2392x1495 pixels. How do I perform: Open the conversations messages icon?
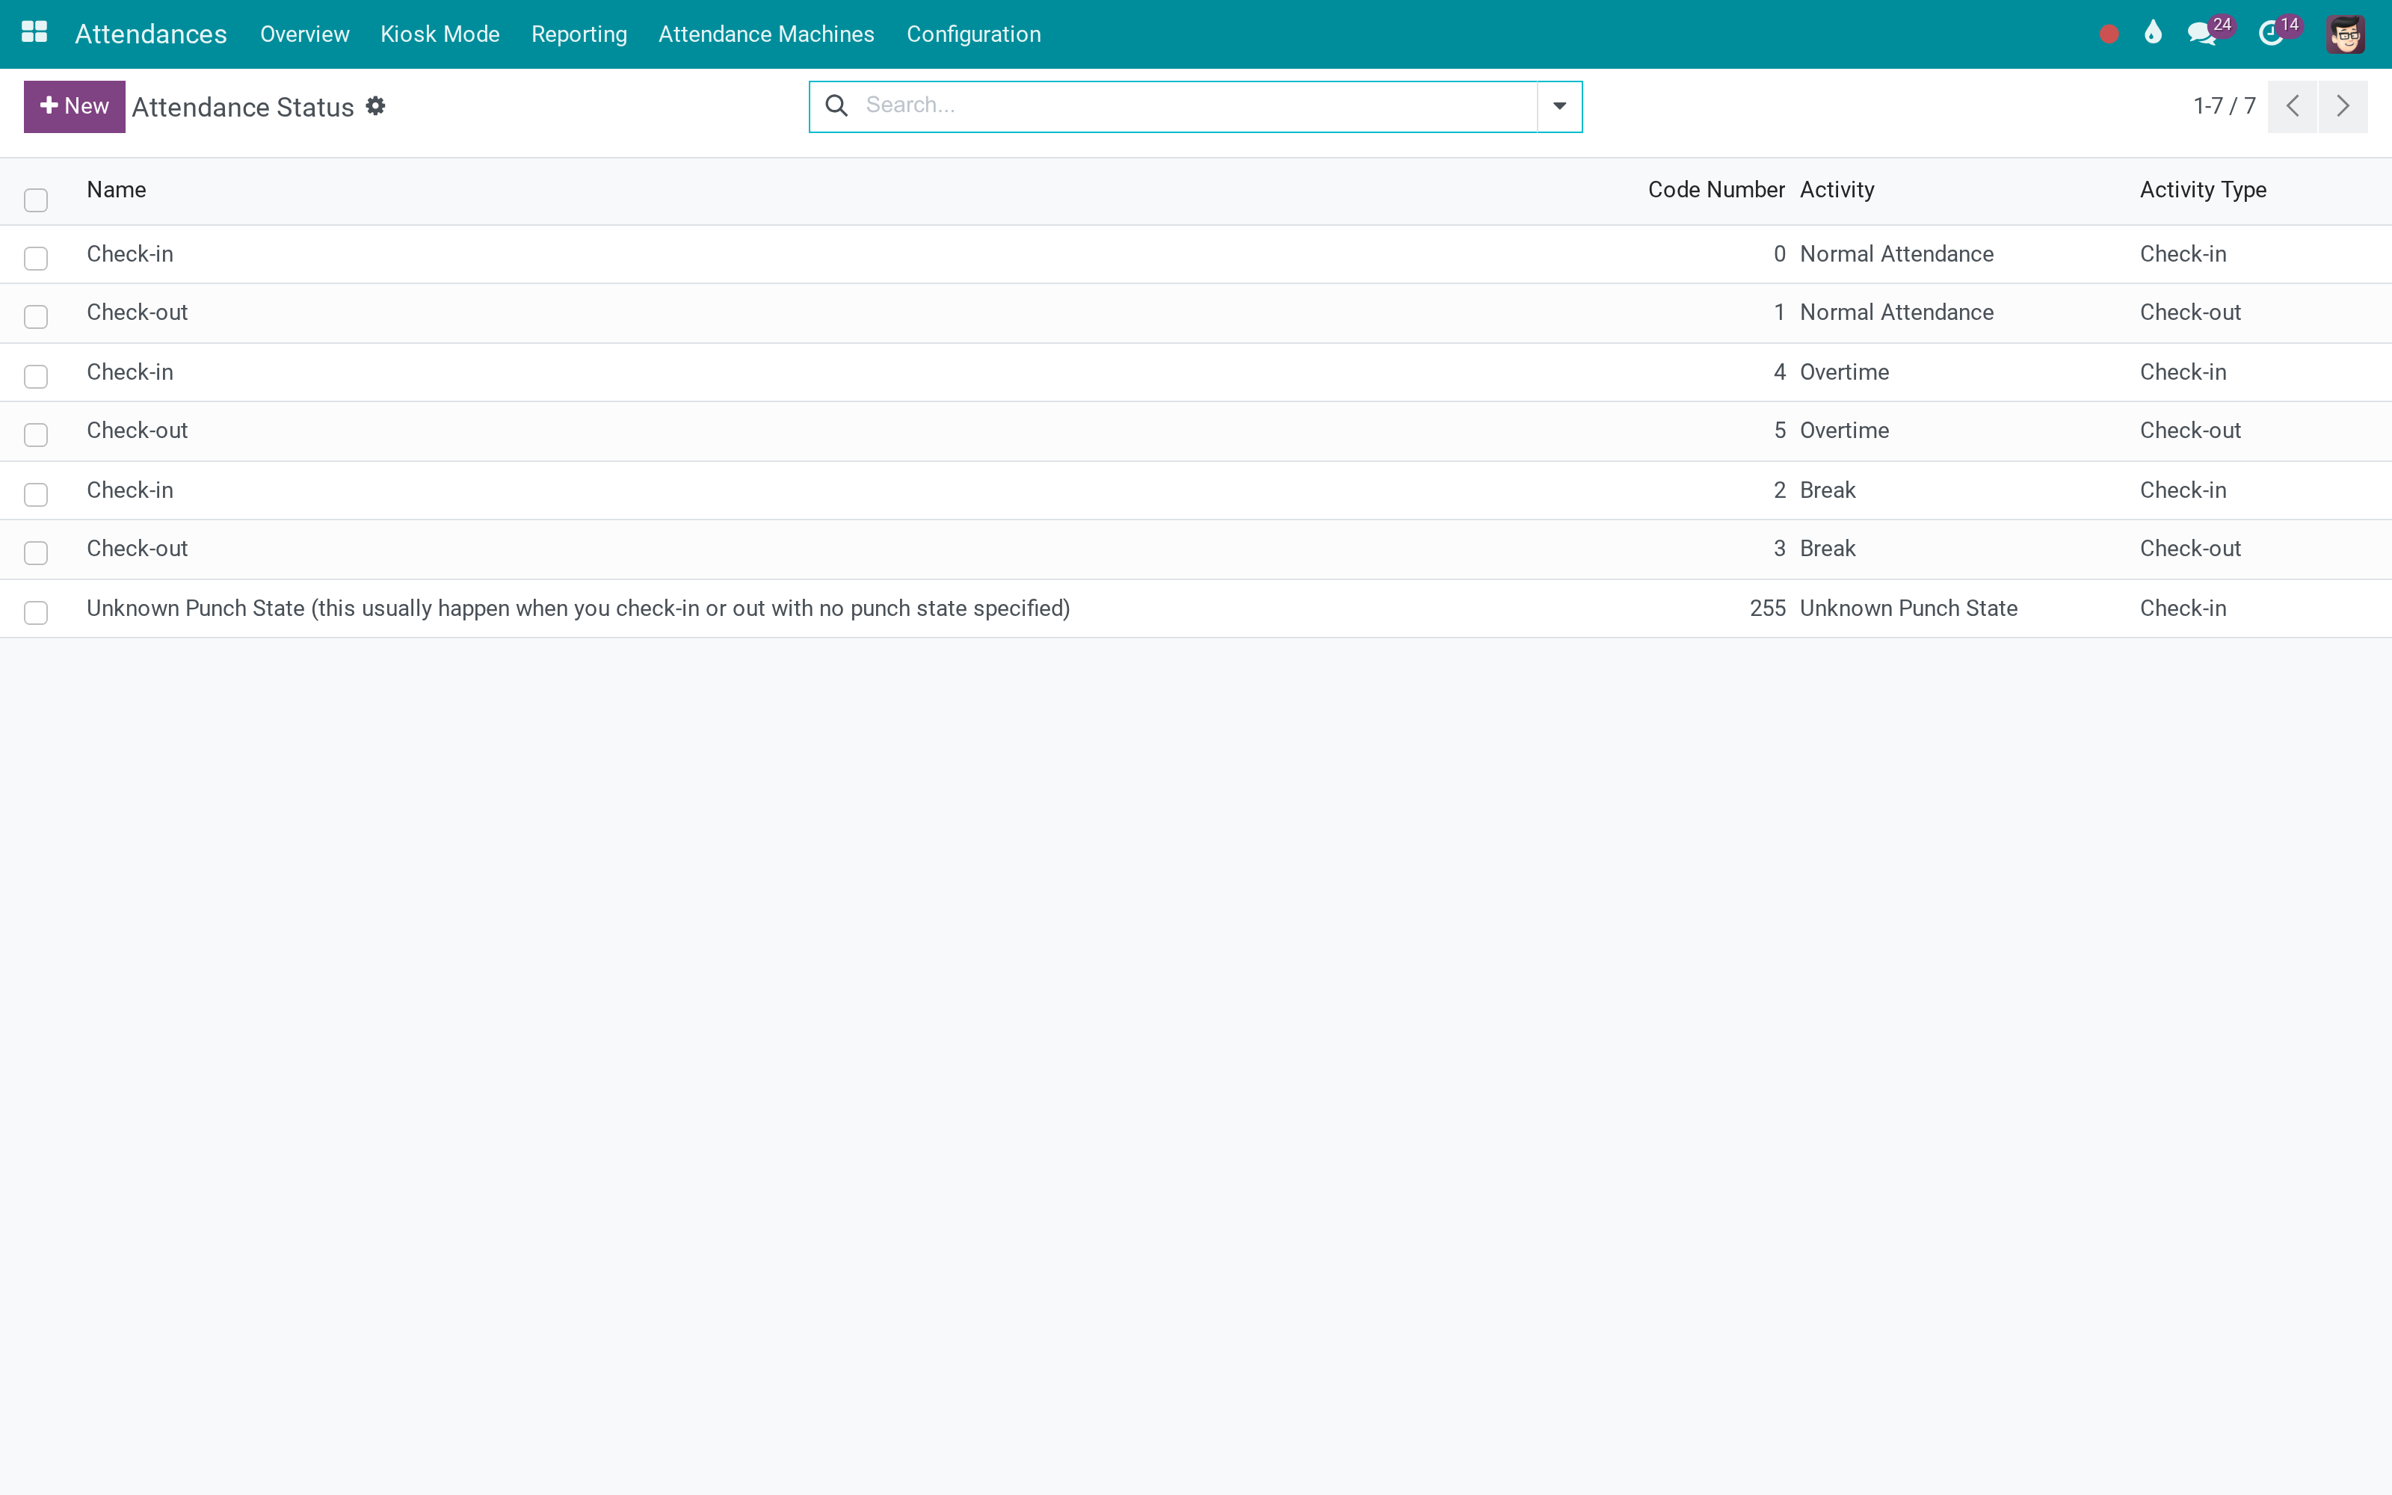[2202, 34]
